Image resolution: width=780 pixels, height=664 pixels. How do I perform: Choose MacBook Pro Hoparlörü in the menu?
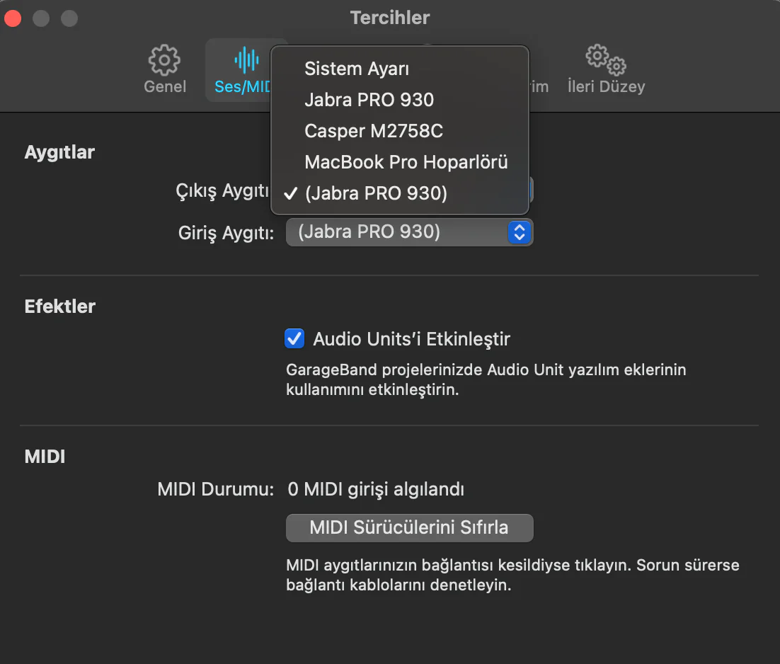coord(406,162)
